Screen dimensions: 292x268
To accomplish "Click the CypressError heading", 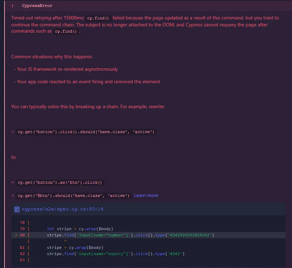I will click(37, 6).
